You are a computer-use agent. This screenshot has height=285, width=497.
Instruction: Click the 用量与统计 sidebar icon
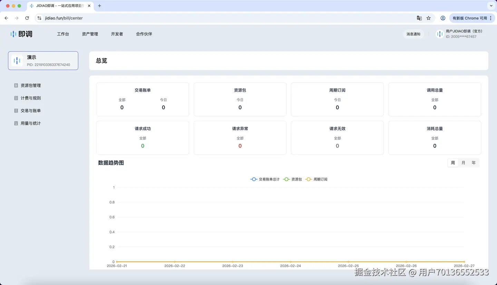16,123
